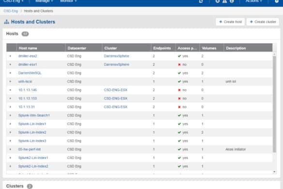Click the refresh icon in top bar
The height and width of the screenshot is (189, 283).
pos(201,1)
